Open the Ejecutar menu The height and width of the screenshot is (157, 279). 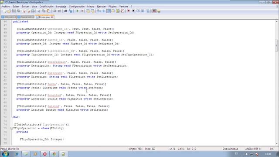101,7
